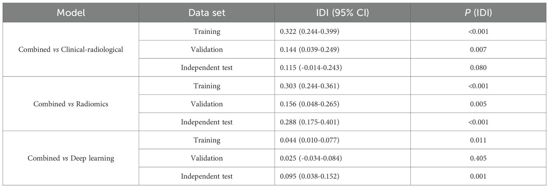Select the P value 0.011

pyautogui.click(x=478, y=140)
